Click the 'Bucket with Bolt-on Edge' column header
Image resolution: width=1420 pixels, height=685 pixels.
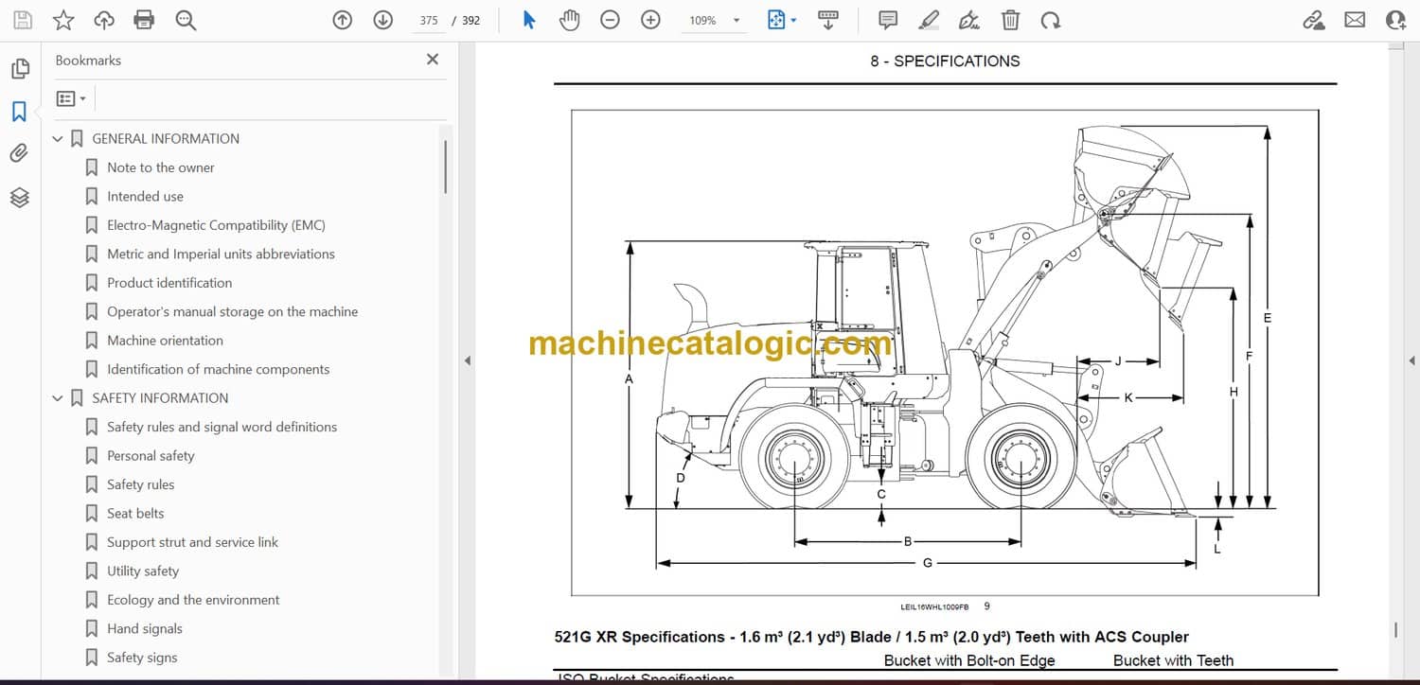(969, 660)
